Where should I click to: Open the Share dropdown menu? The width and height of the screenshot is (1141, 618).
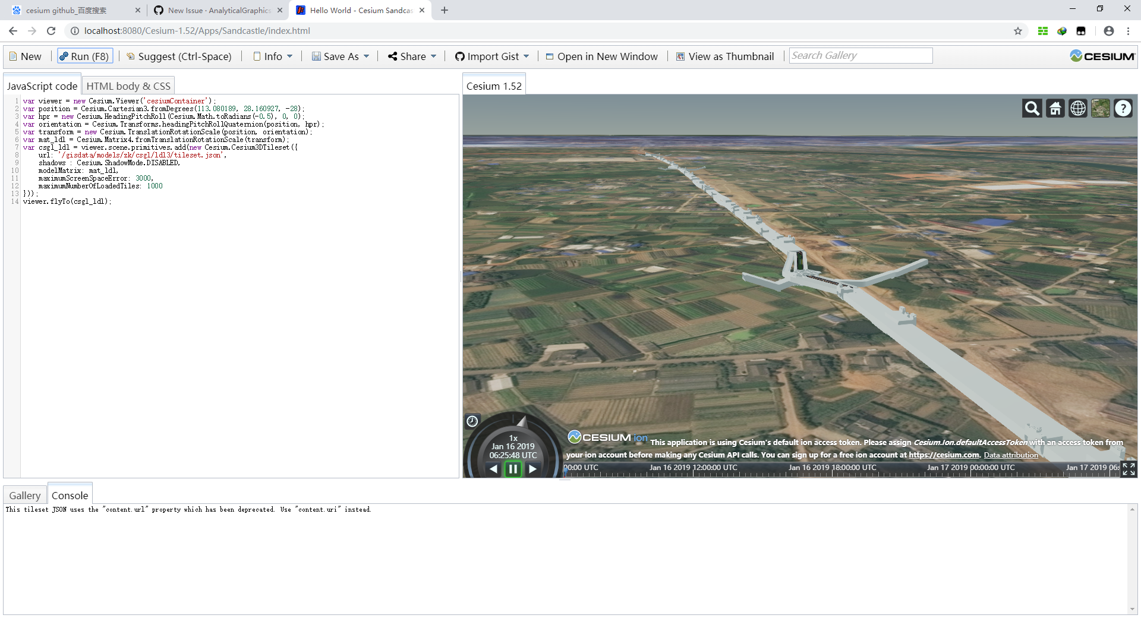(x=412, y=56)
